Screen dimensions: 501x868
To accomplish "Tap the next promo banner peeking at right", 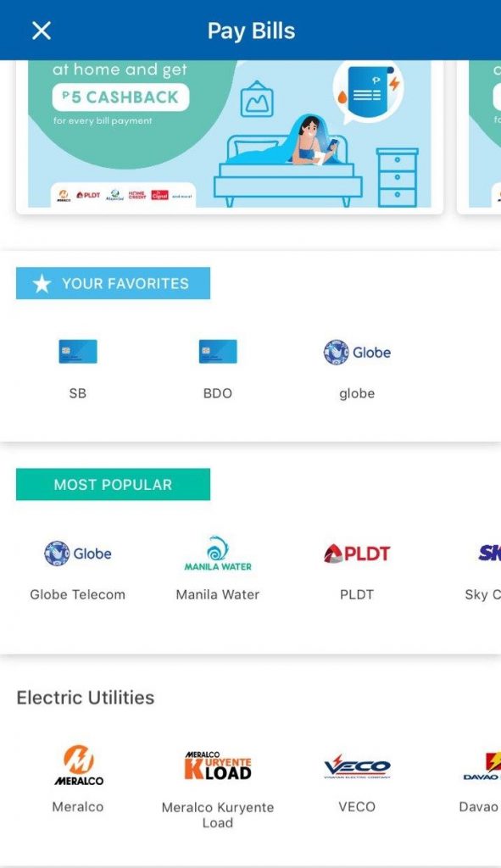I will pos(480,136).
